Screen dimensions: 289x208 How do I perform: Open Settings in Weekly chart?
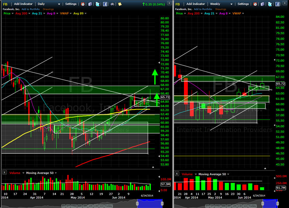coord(243,4)
